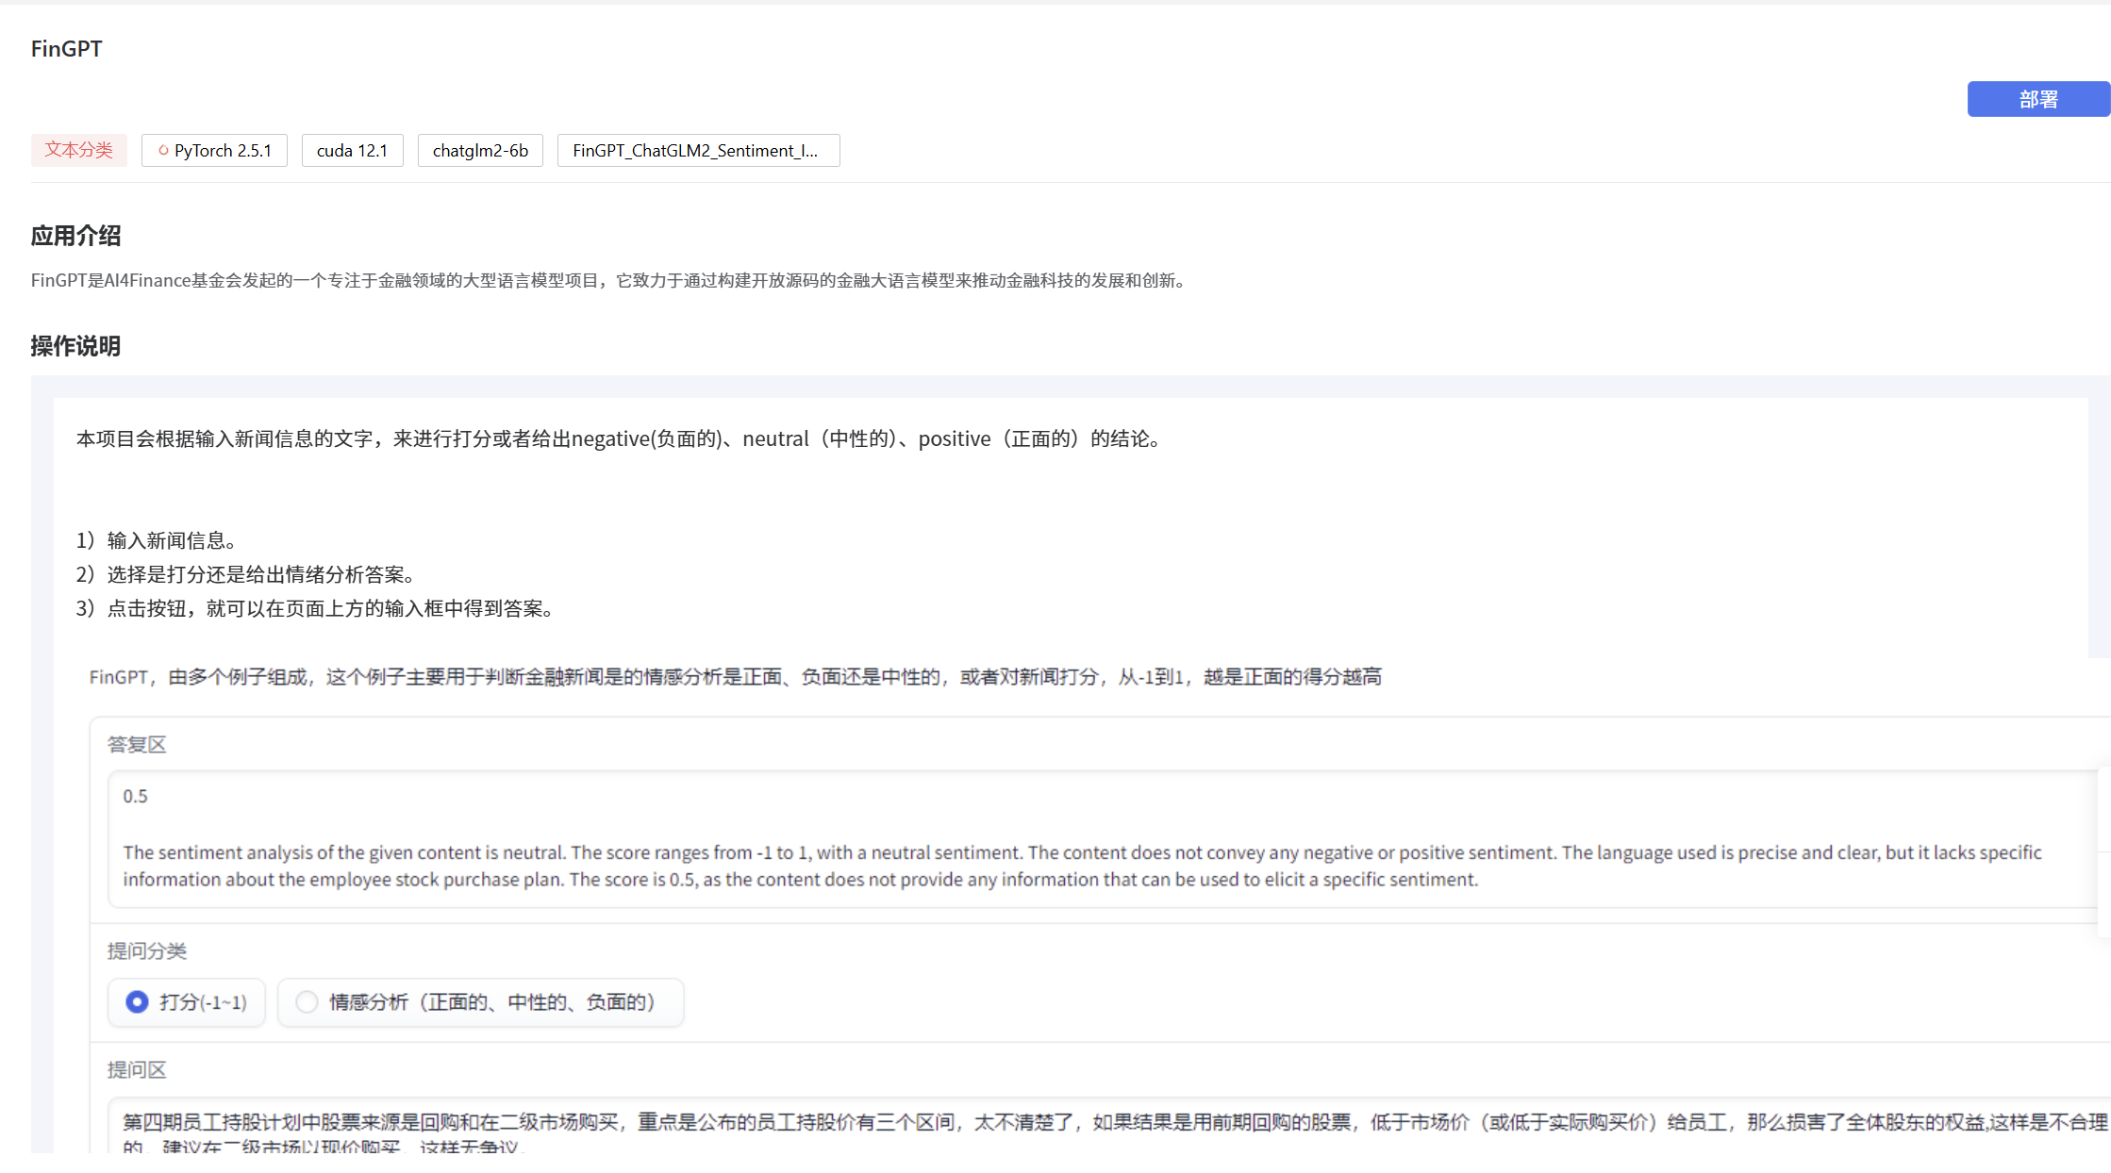The height and width of the screenshot is (1173, 2111).
Task: Click step 1 输入新闻信息 instruction
Action: 157,540
